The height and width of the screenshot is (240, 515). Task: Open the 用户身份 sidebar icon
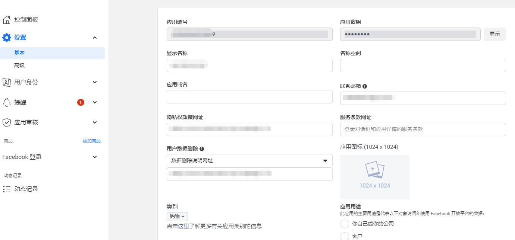point(6,82)
